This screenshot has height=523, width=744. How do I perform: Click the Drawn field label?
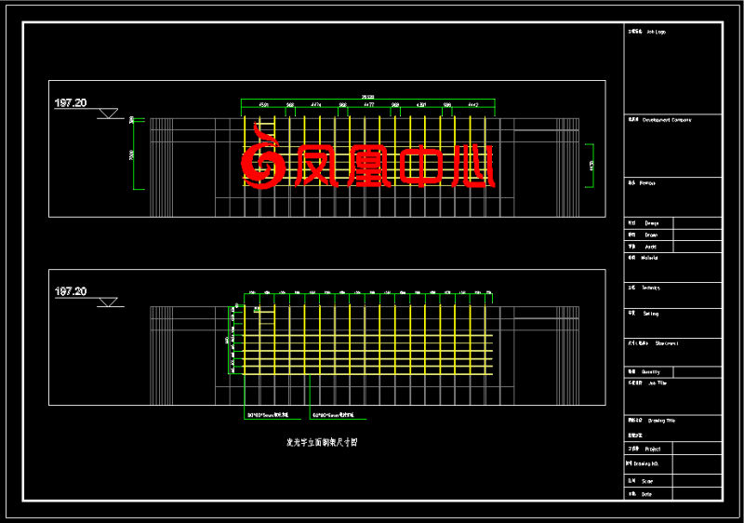(644, 235)
